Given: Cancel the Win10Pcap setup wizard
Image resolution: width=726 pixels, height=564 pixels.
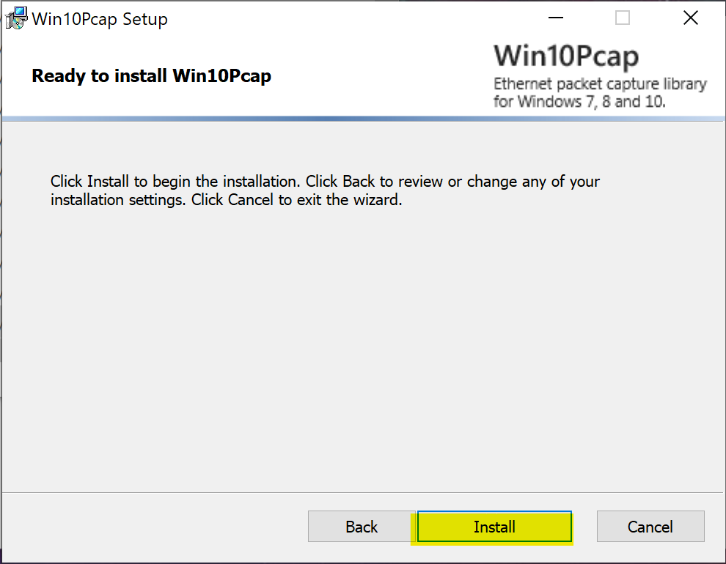Looking at the screenshot, I should click(x=650, y=527).
